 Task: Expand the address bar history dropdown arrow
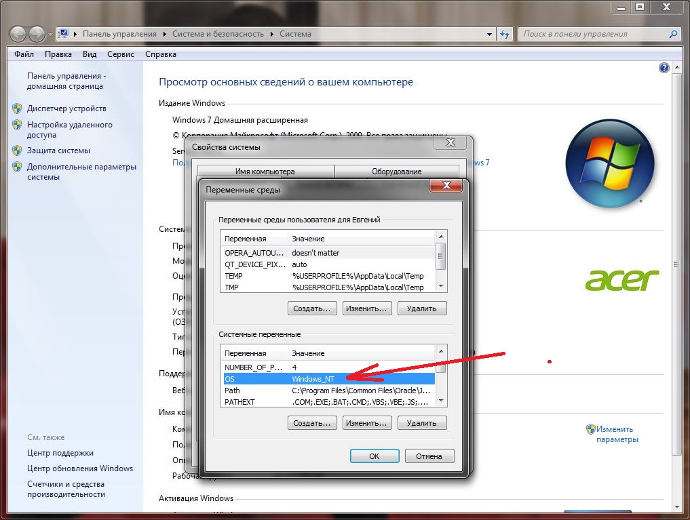click(x=489, y=34)
